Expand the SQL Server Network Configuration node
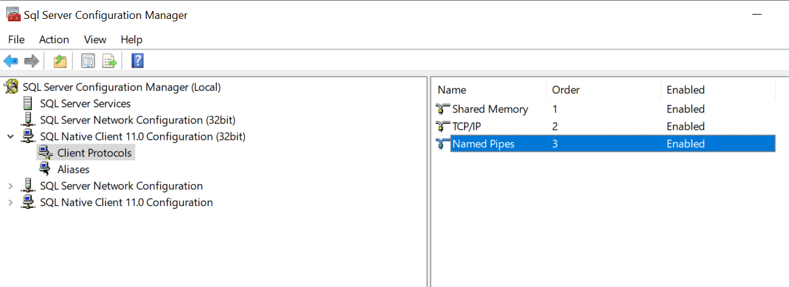This screenshot has width=789, height=287. (x=10, y=186)
